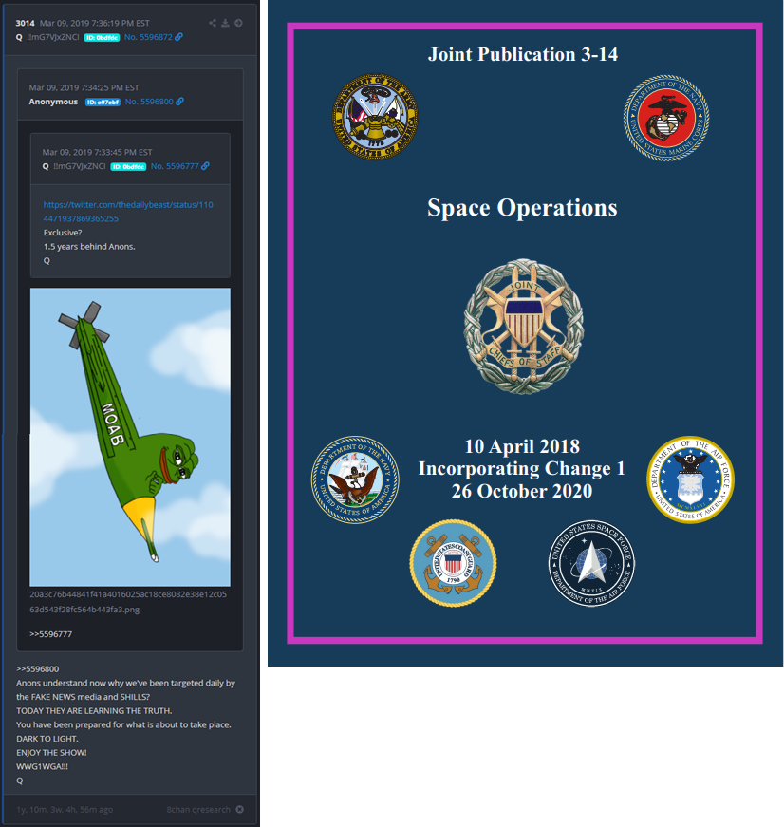Click the >>5596800 reply reference
784x827 pixels.
37,668
